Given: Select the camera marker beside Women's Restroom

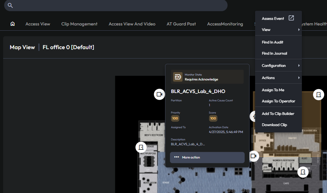Looking at the screenshot, I should (x=254, y=156).
